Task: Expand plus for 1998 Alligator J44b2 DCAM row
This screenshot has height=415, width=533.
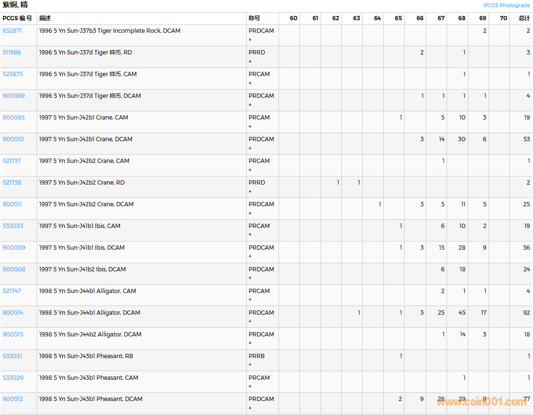Action: click(250, 343)
